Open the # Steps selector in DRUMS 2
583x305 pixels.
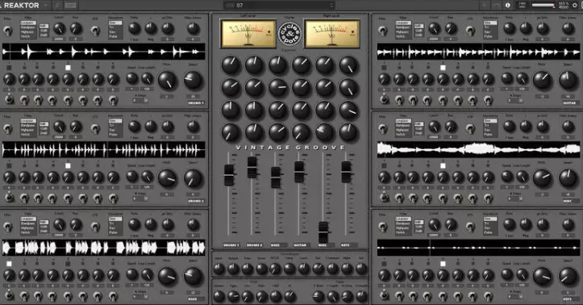(140, 198)
